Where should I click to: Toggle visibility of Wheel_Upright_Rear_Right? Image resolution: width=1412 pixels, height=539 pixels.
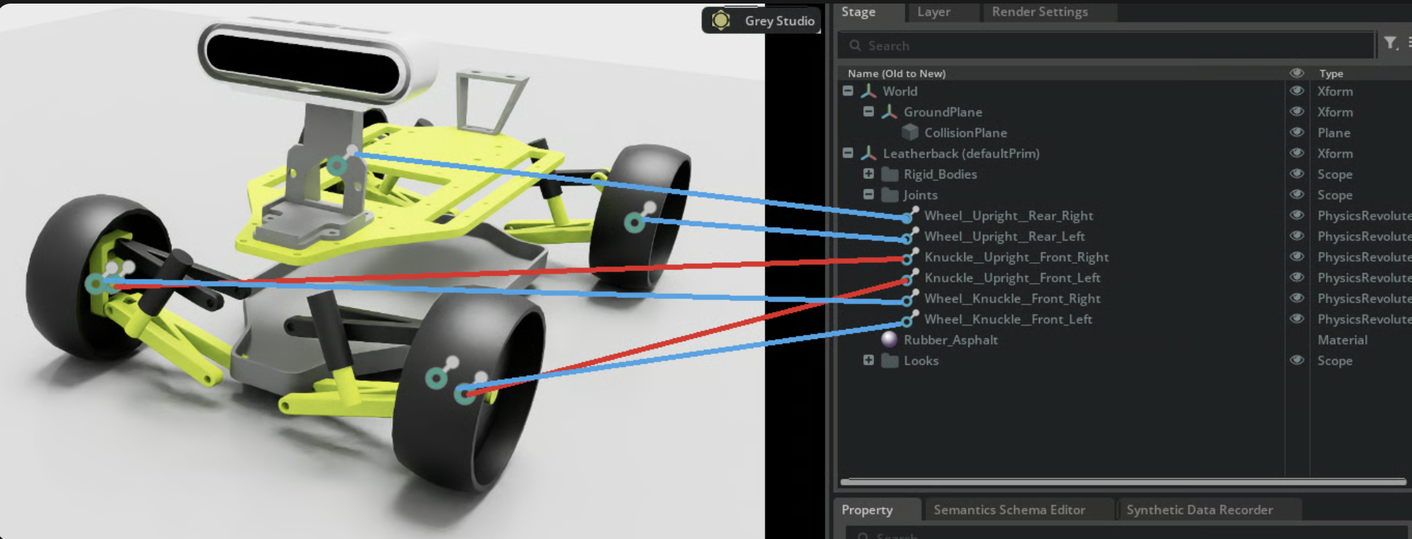click(x=1296, y=216)
